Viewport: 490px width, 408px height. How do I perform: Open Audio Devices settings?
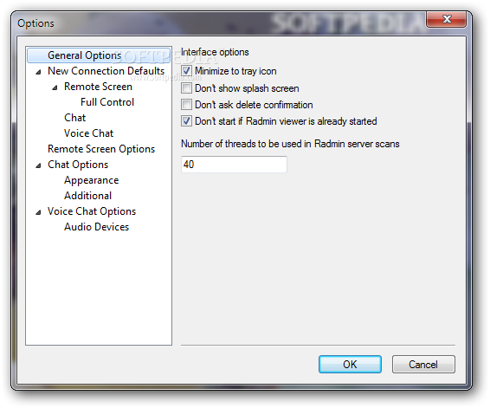(x=96, y=227)
